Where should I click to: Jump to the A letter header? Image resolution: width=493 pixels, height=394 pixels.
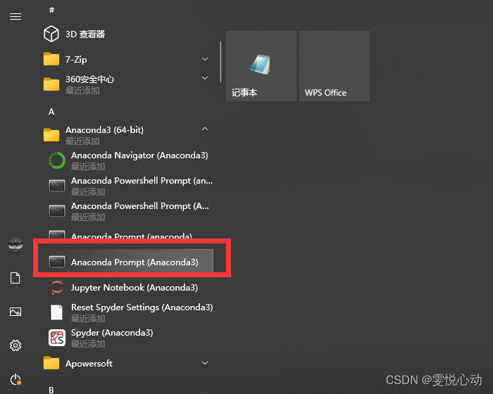(51, 112)
